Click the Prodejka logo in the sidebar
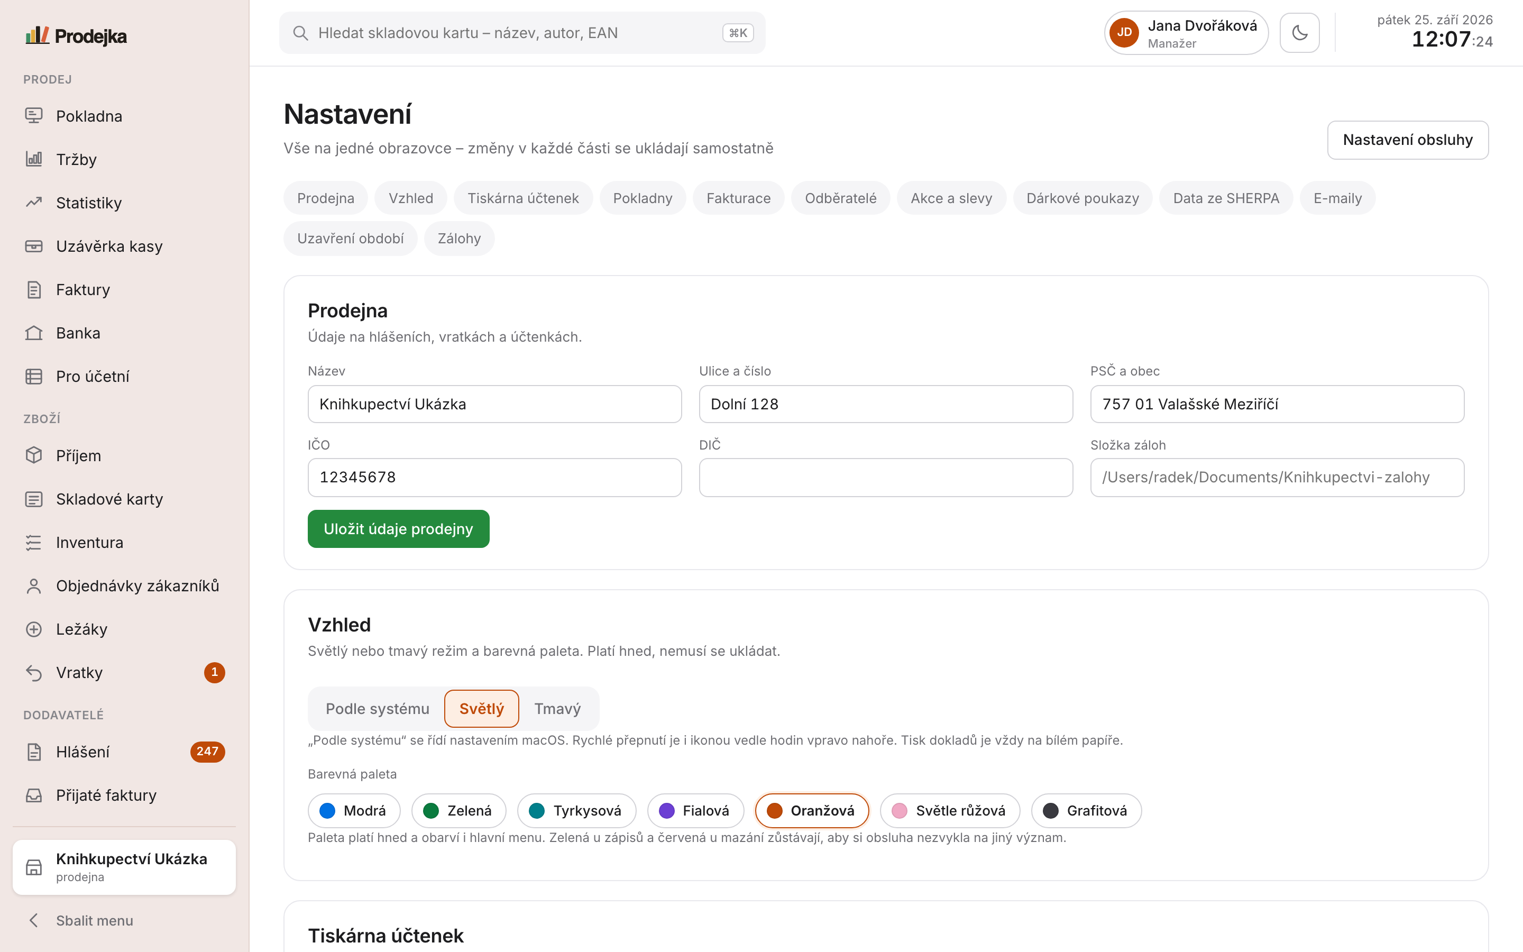Screen dimensions: 1523x952 coord(76,36)
